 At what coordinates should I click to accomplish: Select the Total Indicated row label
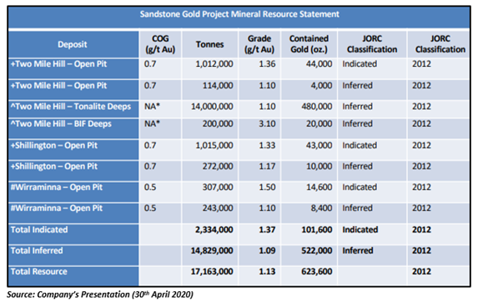click(x=39, y=229)
